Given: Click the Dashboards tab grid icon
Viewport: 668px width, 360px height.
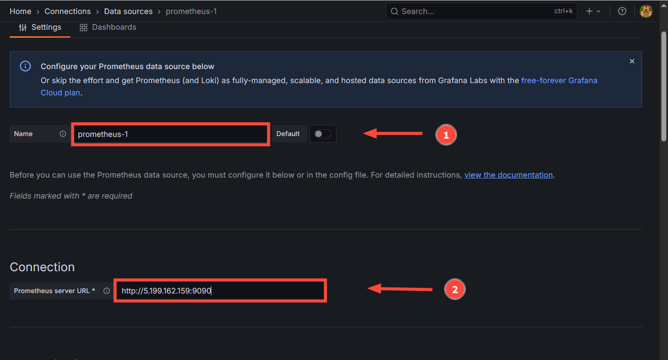Looking at the screenshot, I should [x=83, y=28].
